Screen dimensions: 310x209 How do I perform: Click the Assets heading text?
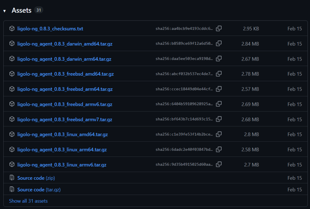click(x=21, y=10)
